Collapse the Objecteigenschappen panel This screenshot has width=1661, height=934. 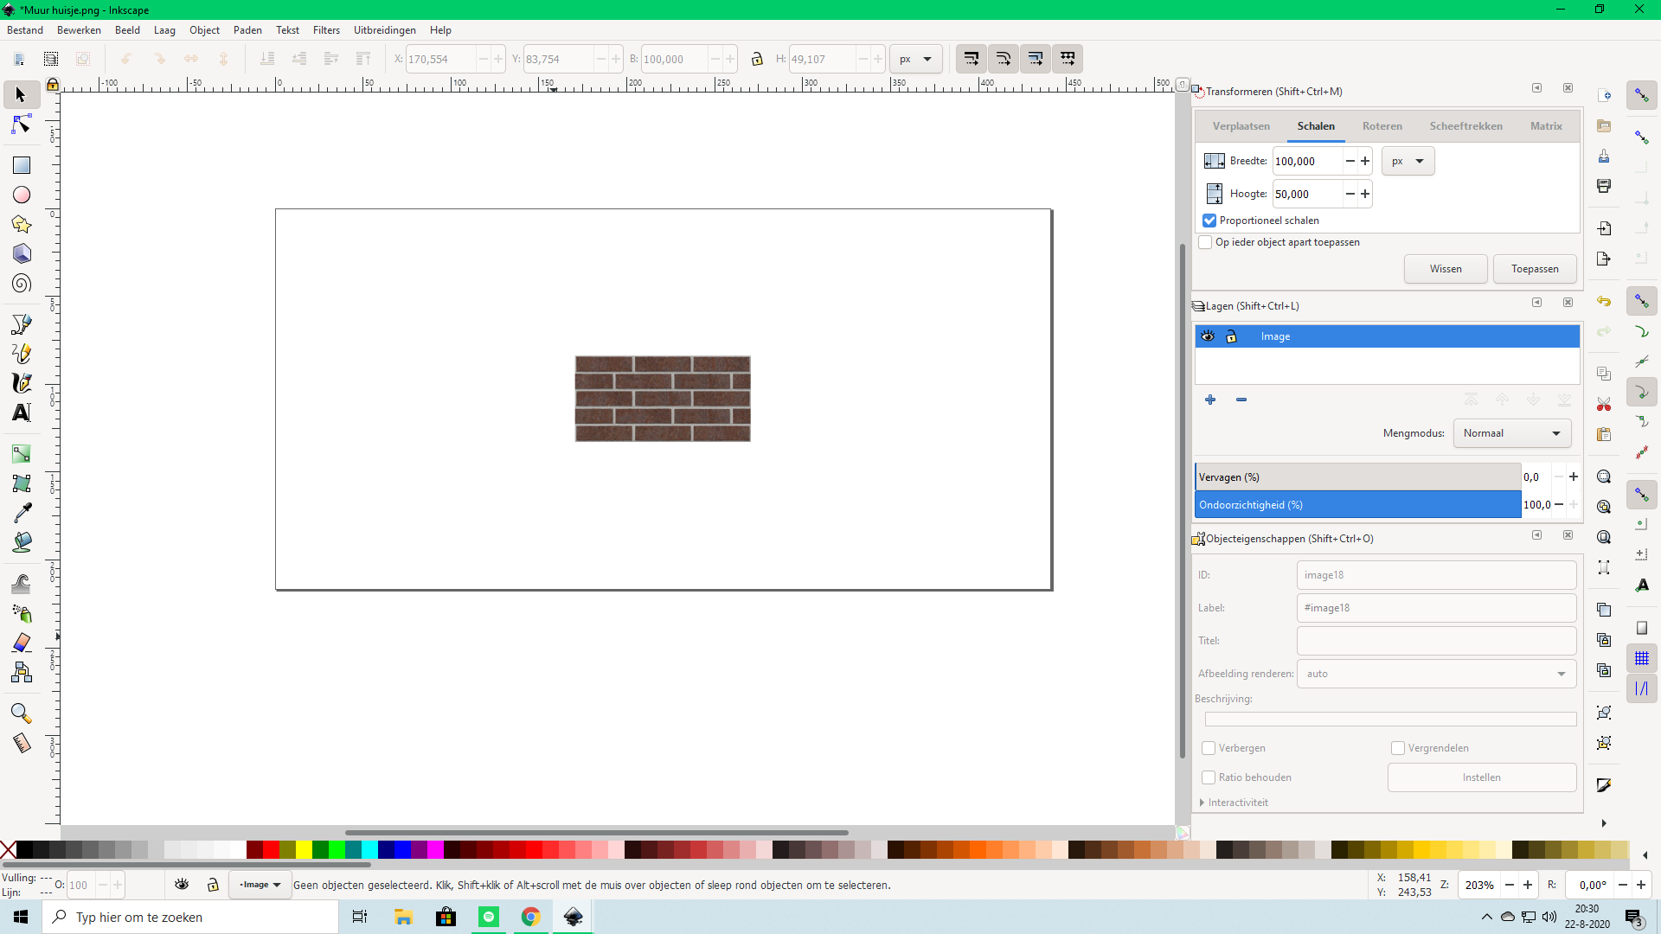coord(1537,535)
